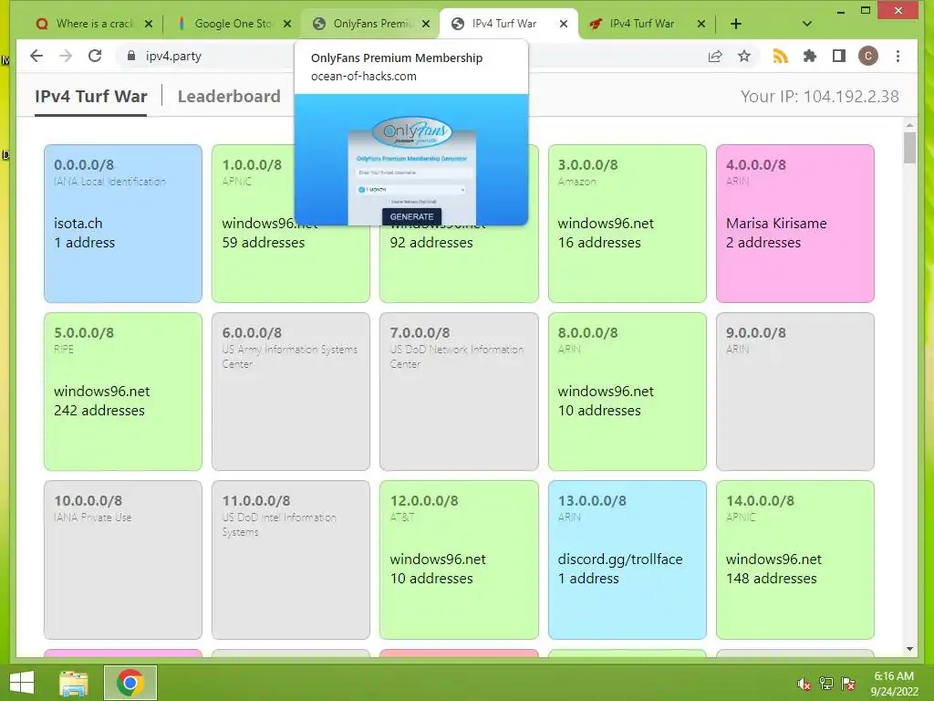Open the 6.0.0.0/8 US Army block card
The height and width of the screenshot is (701, 934).
click(x=291, y=392)
